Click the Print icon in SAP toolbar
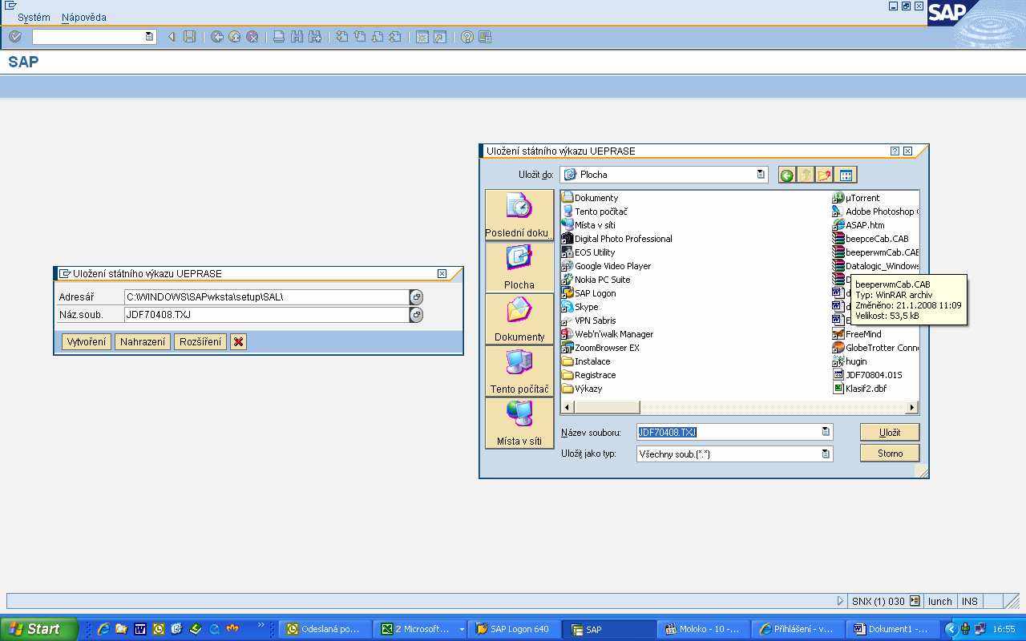 pyautogui.click(x=279, y=37)
